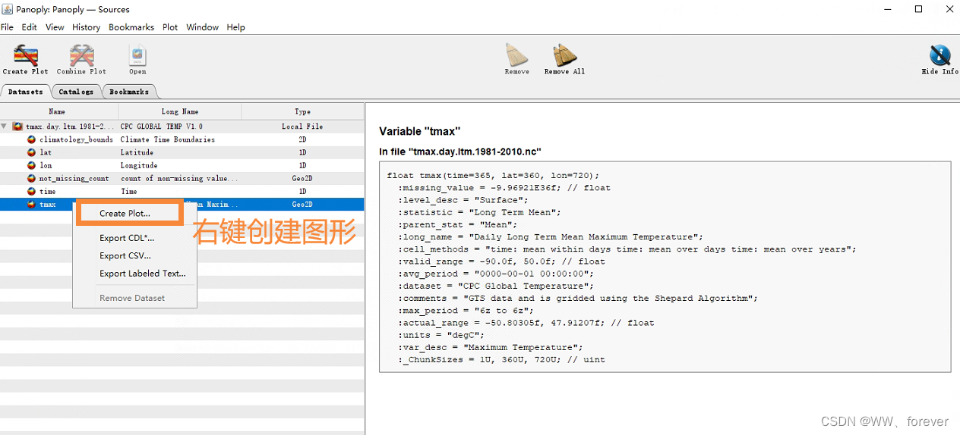Click the Longitude long name cell
The height and width of the screenshot is (435, 960).
click(139, 165)
